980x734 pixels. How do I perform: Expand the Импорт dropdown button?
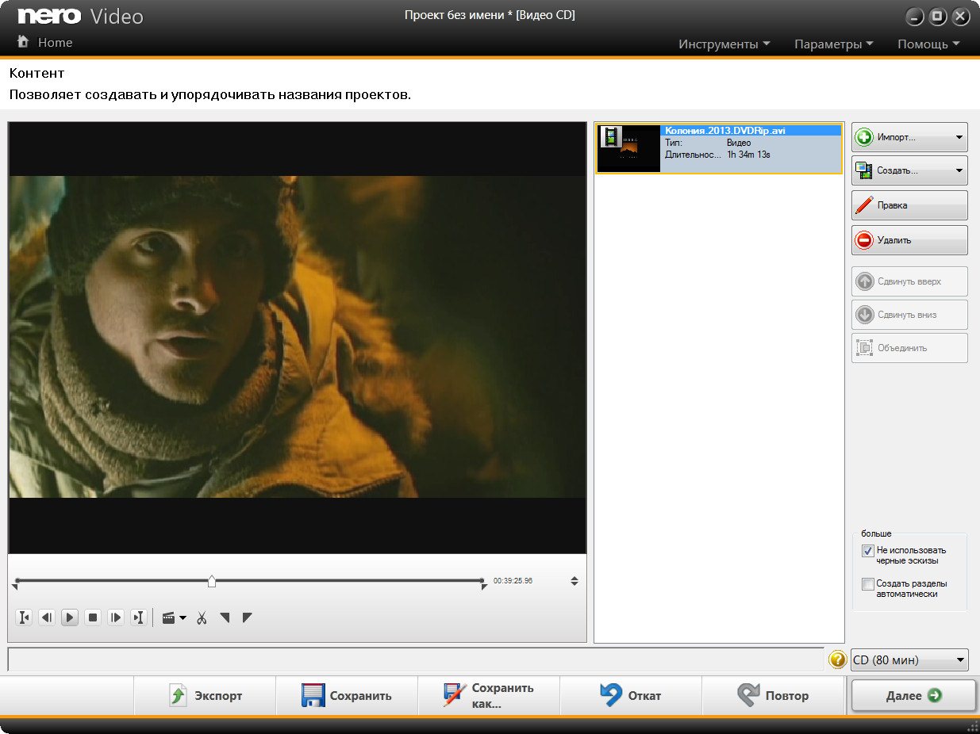pyautogui.click(x=959, y=137)
